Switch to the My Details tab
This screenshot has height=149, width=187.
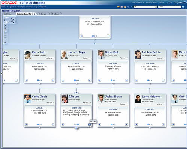click(x=42, y=14)
